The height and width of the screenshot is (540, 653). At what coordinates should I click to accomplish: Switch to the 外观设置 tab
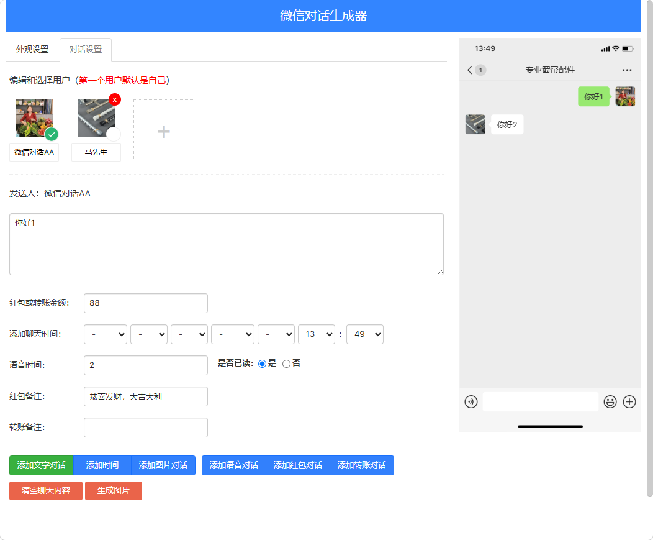(32, 49)
